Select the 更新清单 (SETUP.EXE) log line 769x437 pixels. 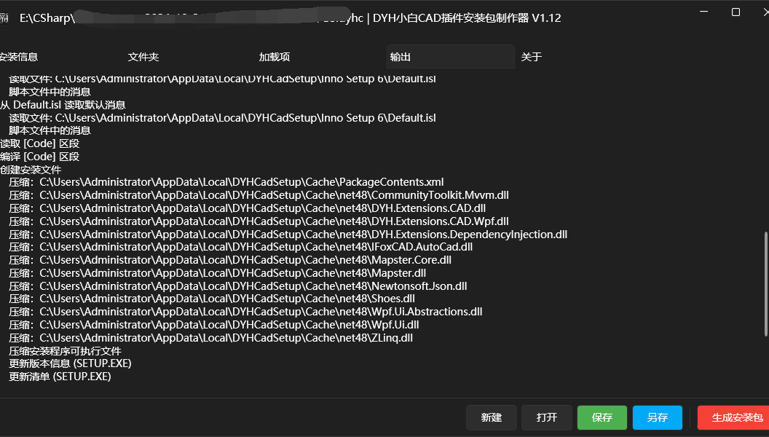coord(60,377)
